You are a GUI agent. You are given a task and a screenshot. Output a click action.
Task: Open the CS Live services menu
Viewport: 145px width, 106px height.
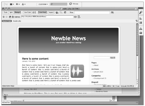(x=74, y=4)
